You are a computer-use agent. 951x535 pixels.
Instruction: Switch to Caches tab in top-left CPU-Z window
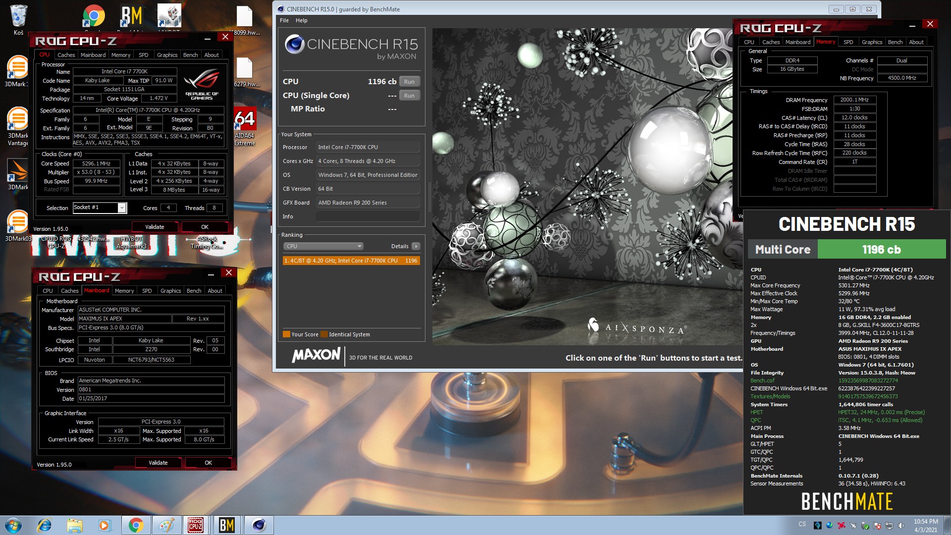66,55
